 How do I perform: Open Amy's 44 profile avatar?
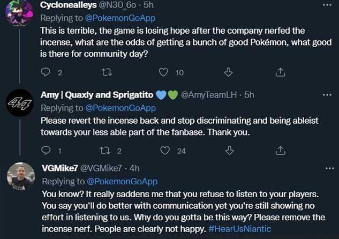[x=20, y=103]
